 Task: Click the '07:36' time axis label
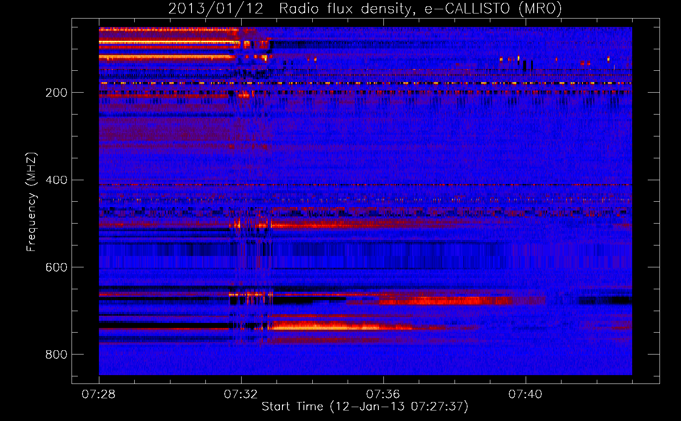[383, 394]
